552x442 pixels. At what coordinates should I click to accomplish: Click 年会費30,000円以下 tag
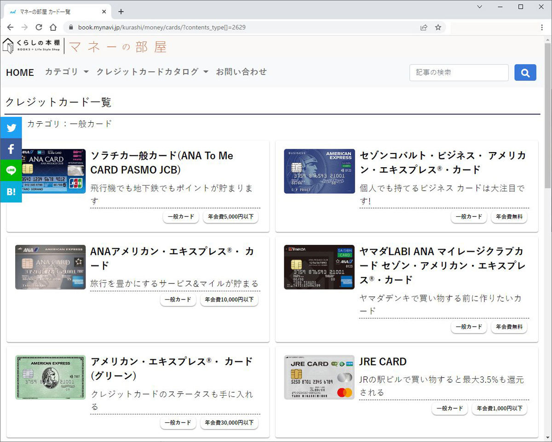pos(229,423)
